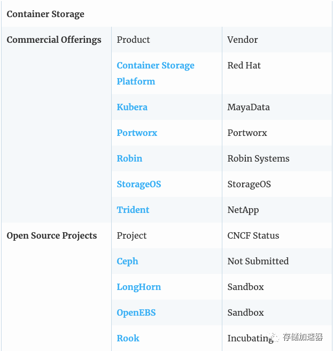Click the Open Source Projects row header
Viewport: 333px width, 351px height.
[52, 236]
